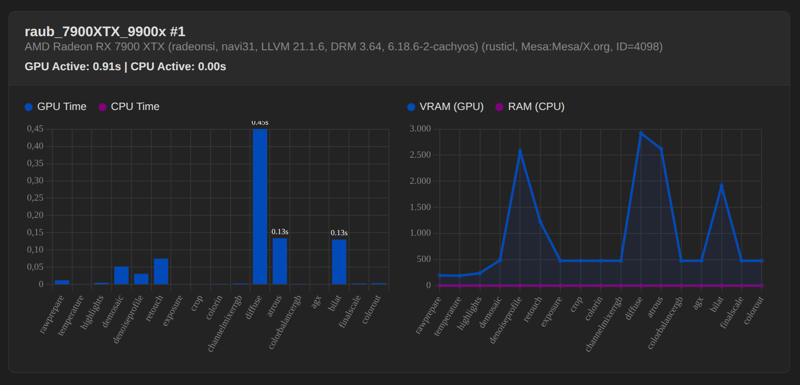Click the "finalscale" x-axis label under GPU Time chart
Image resolution: width=800 pixels, height=385 pixels.
point(351,311)
